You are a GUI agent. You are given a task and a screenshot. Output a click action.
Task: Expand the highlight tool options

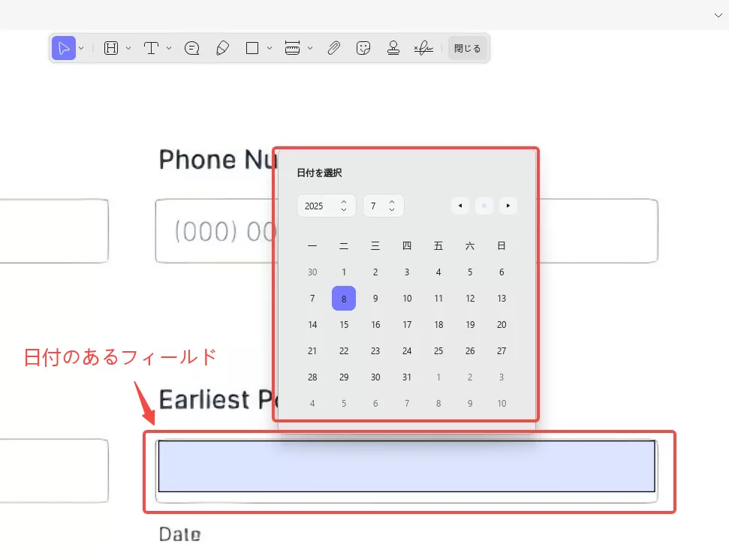tap(128, 48)
